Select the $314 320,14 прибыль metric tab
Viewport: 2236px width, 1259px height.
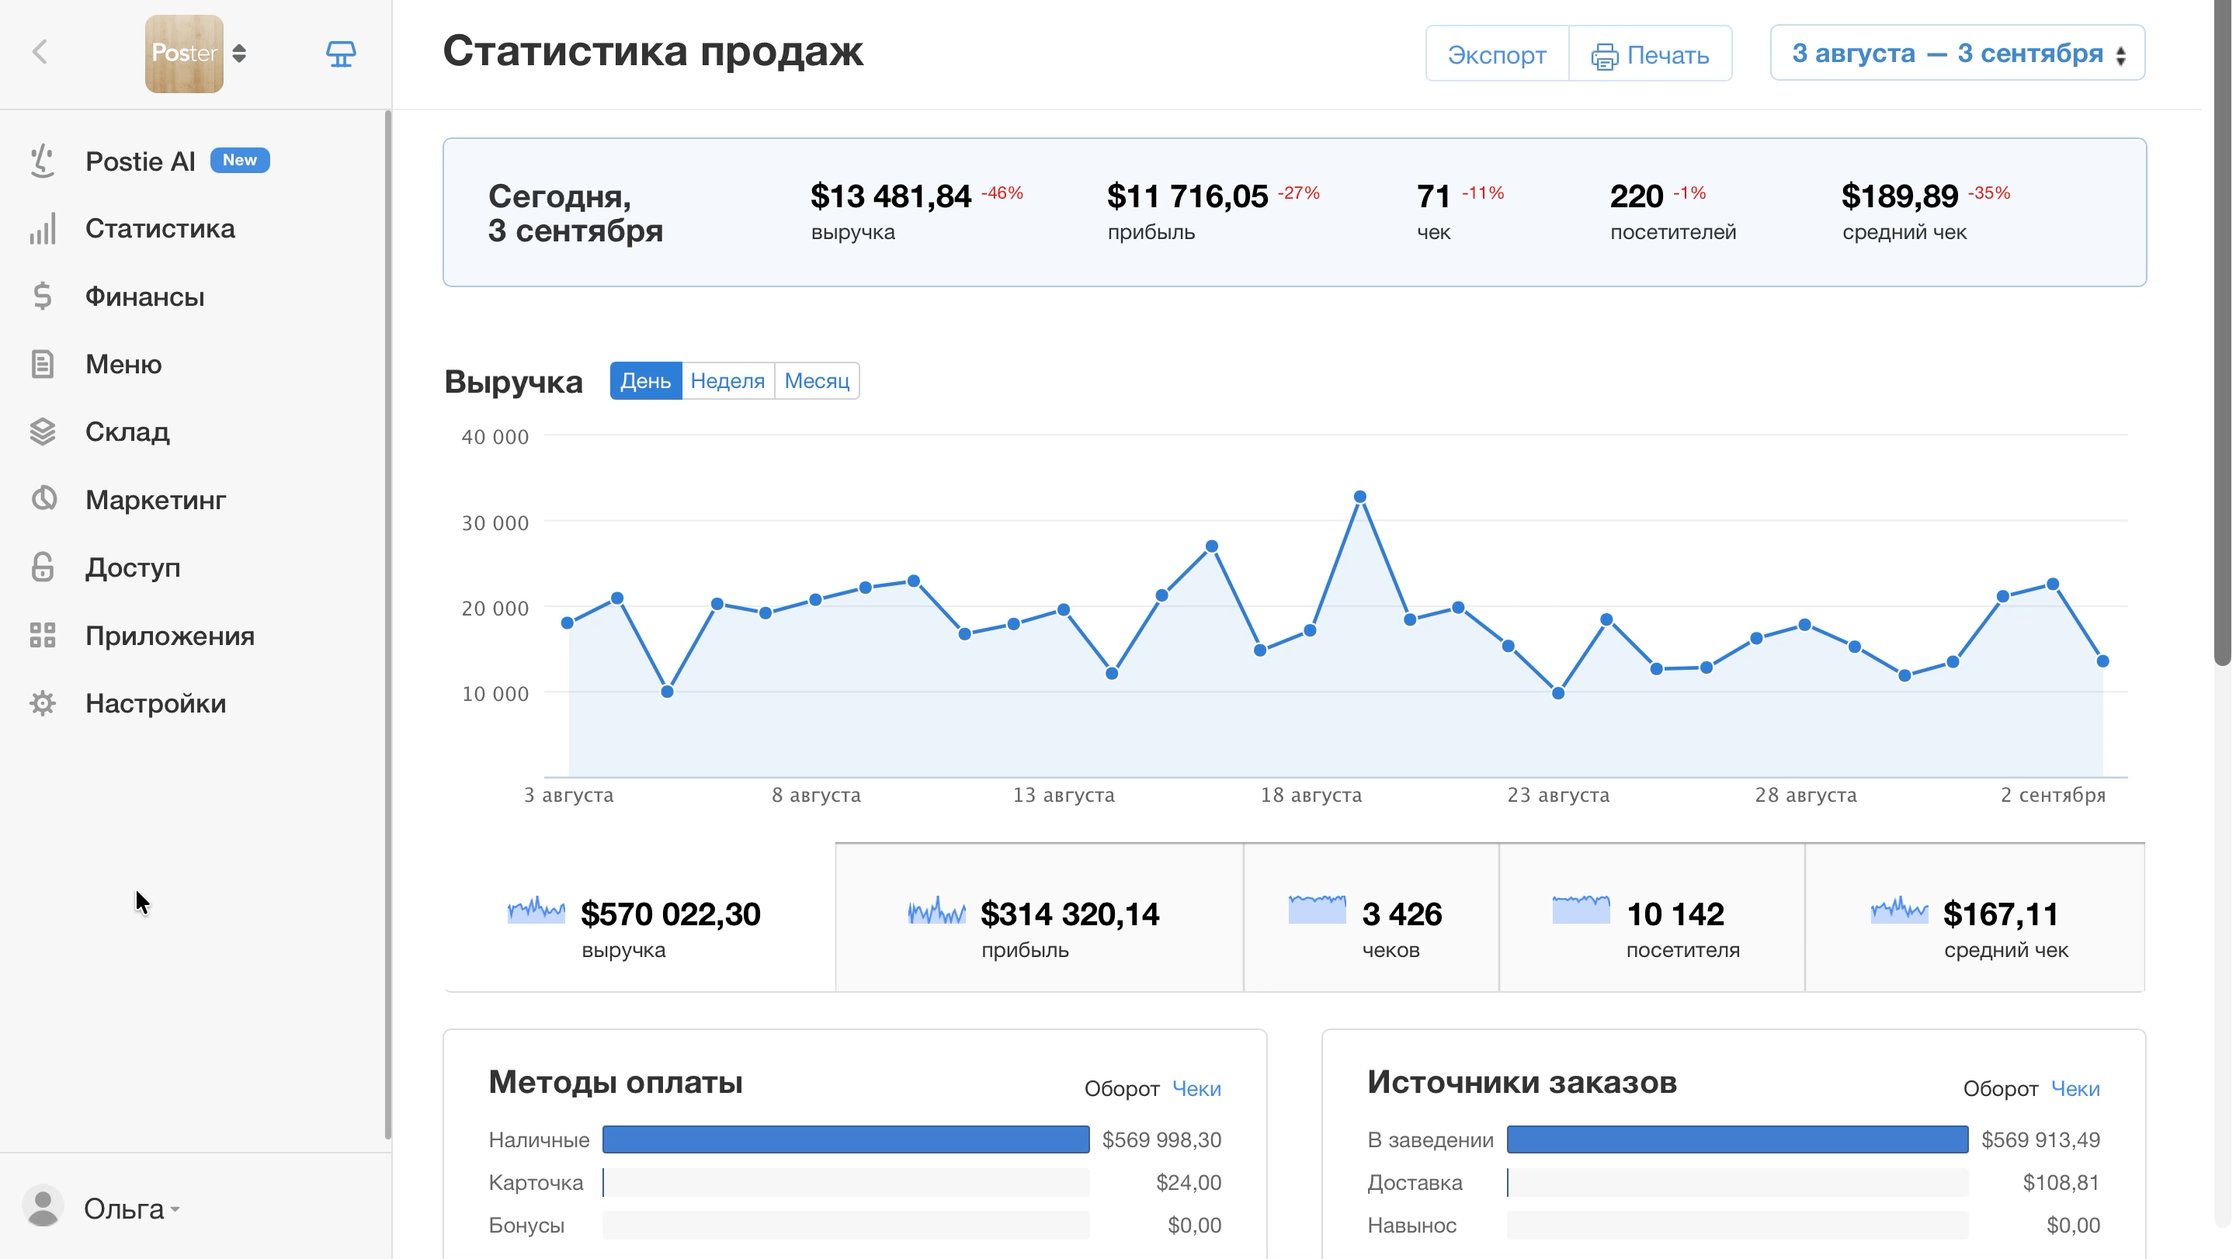pos(1040,918)
